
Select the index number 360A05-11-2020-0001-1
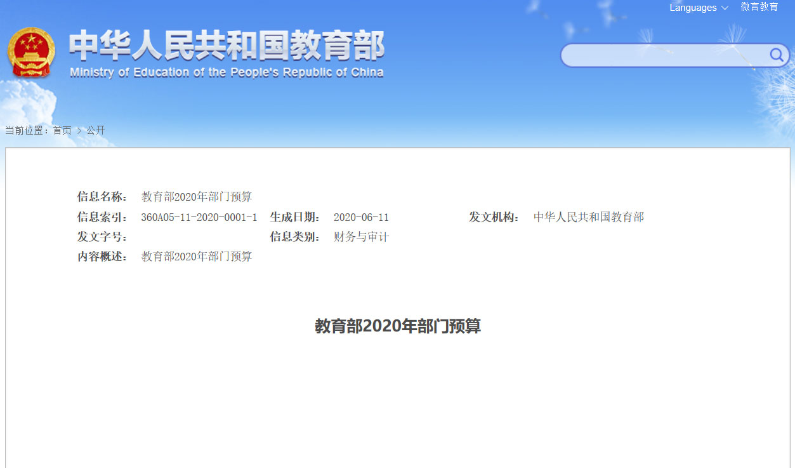[x=199, y=217]
